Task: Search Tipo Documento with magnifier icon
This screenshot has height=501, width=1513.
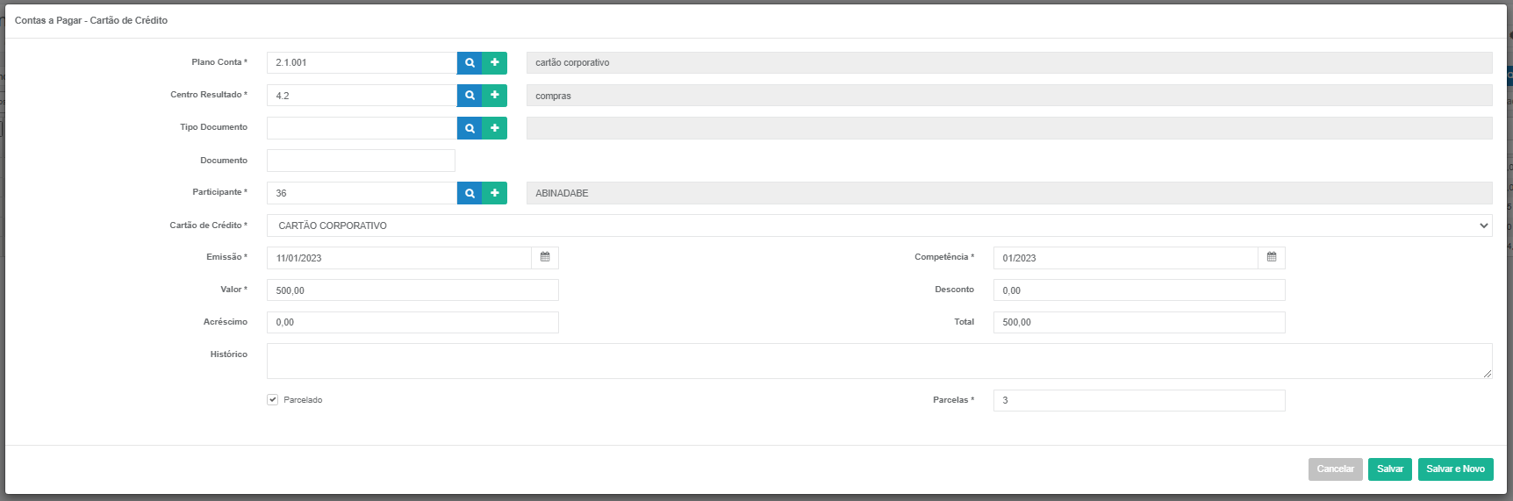Action: pyautogui.click(x=470, y=128)
